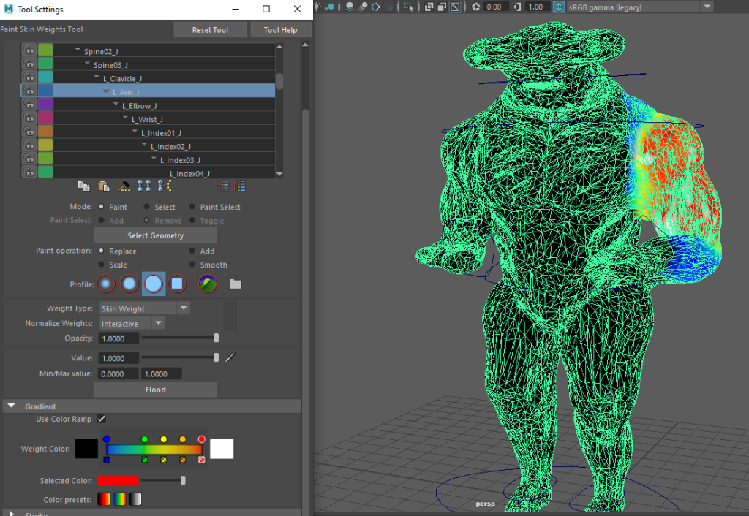The width and height of the screenshot is (749, 516).
Task: Click the pick color eyedropper next to Value
Action: pos(230,357)
